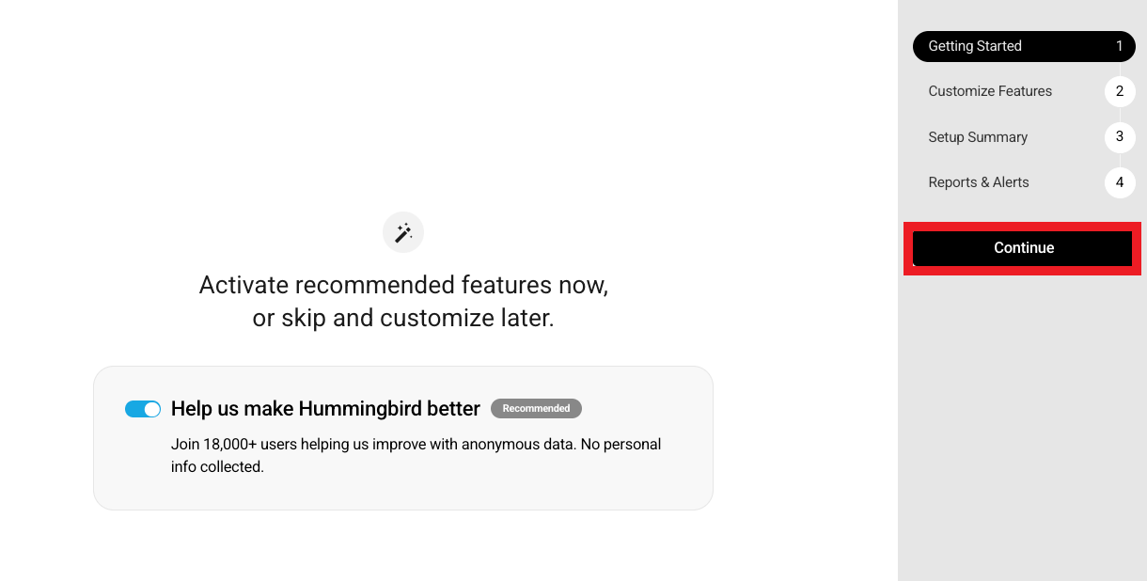This screenshot has width=1147, height=581.
Task: Click the gray Recommended badge
Action: click(536, 409)
